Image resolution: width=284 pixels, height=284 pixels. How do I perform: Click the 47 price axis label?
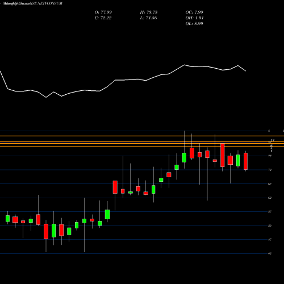coord(270,240)
